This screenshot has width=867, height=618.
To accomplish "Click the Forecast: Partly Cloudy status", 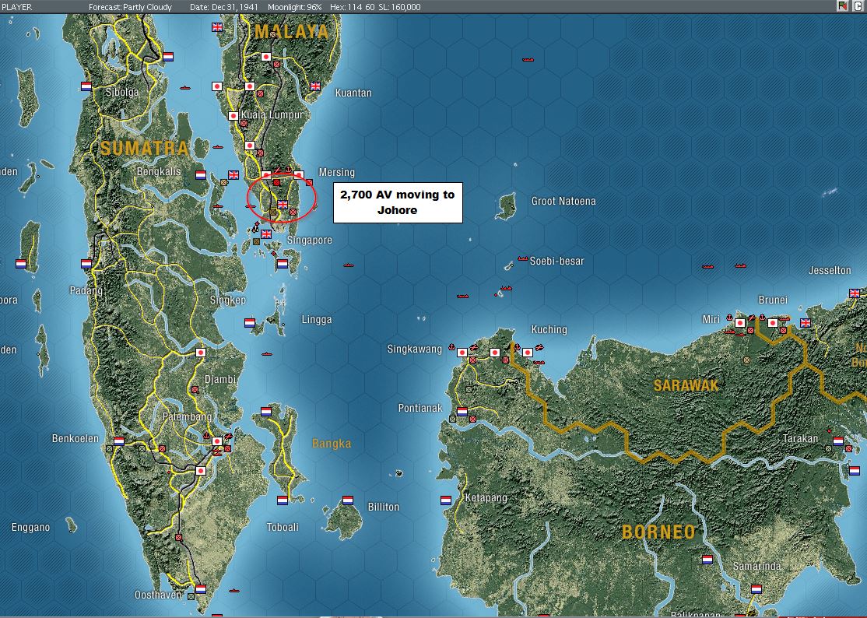I will click(131, 7).
